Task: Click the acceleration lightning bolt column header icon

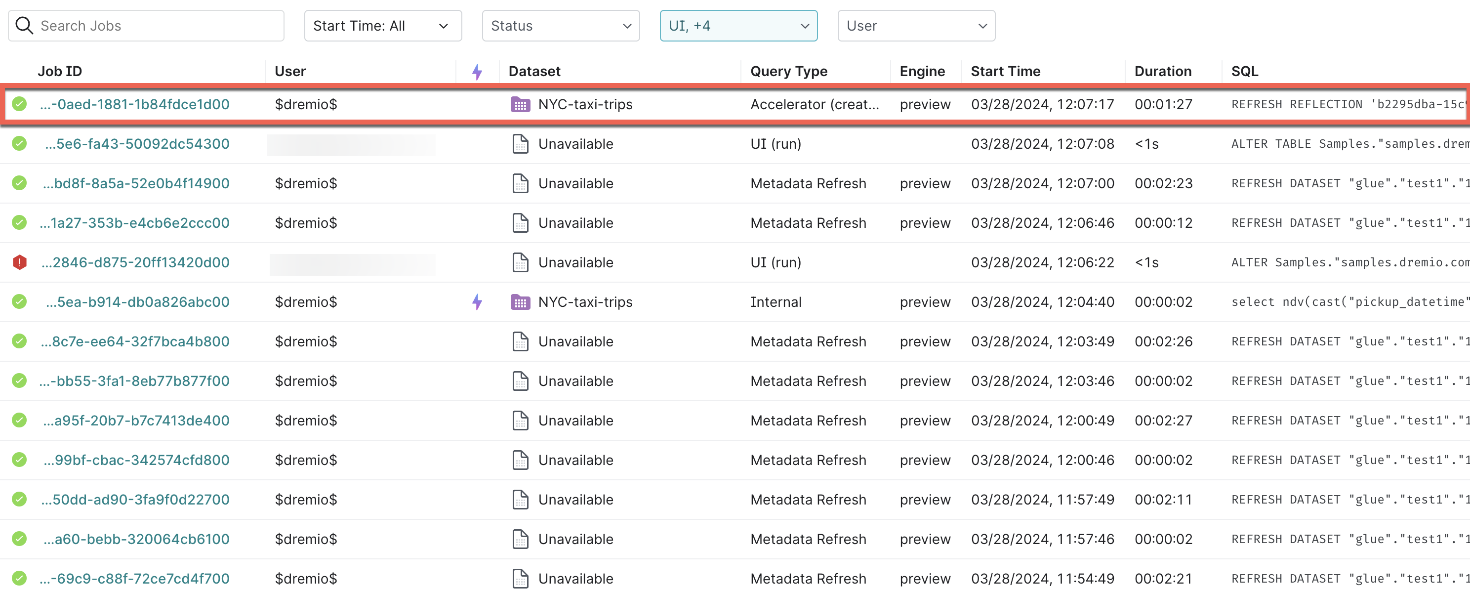Action: pos(477,71)
